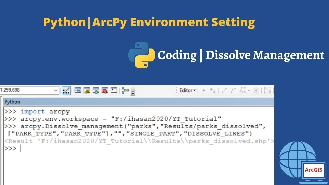Click the gray Result parks_dissolved.shp output line

(139, 141)
